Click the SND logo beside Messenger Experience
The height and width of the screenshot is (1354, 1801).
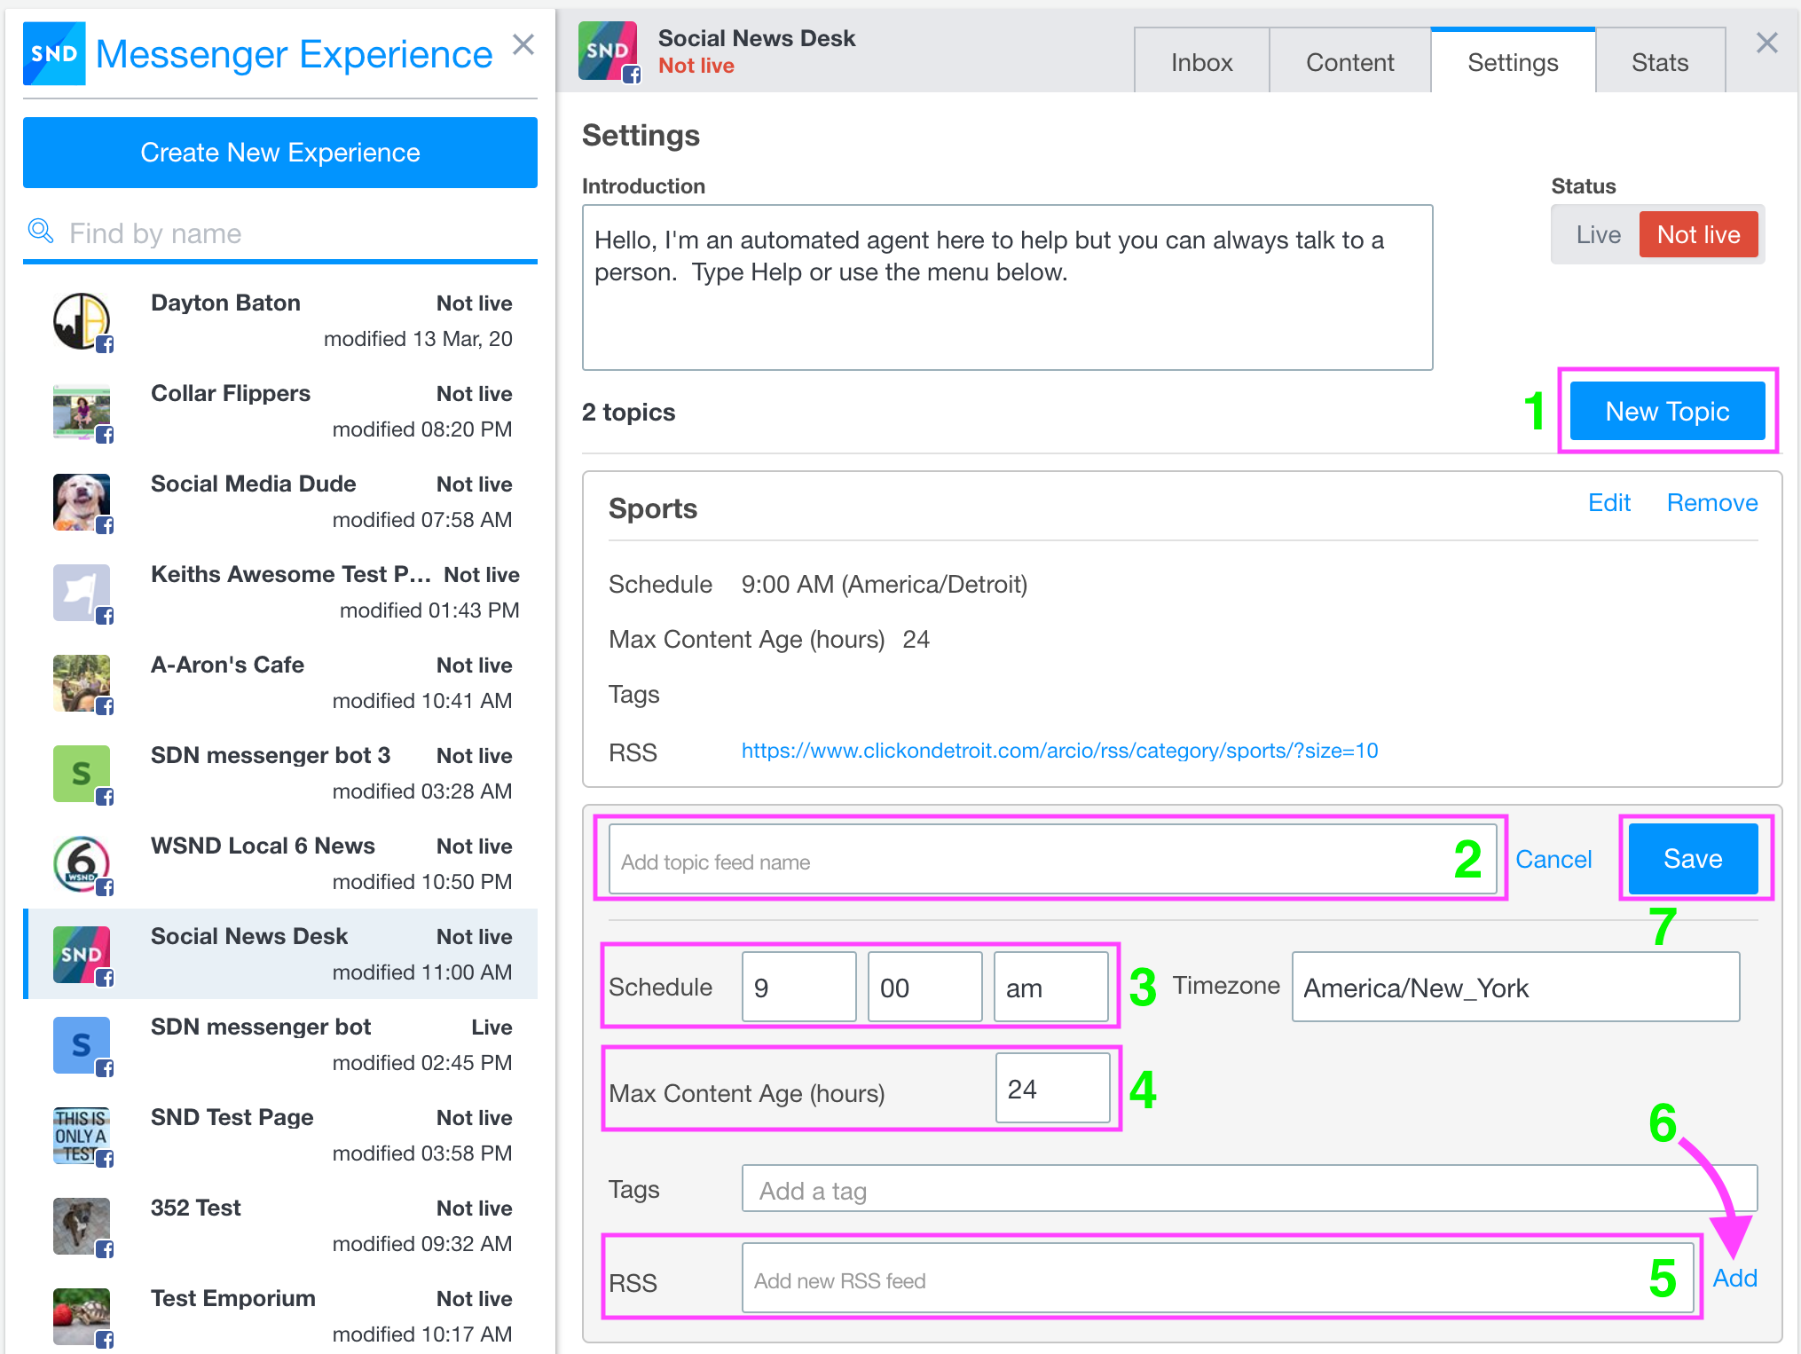tap(54, 54)
